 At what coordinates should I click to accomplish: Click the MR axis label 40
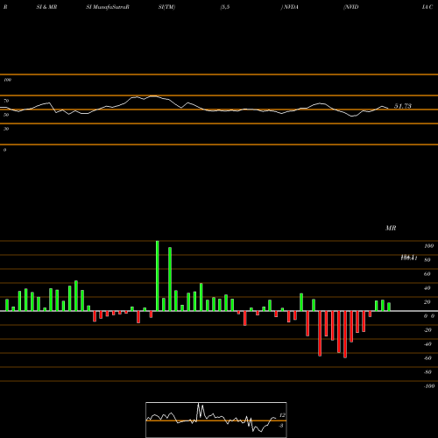pos(427,288)
